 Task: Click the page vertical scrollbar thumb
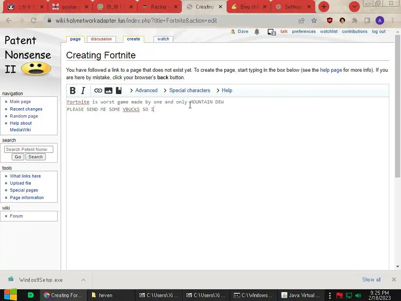coord(397,106)
